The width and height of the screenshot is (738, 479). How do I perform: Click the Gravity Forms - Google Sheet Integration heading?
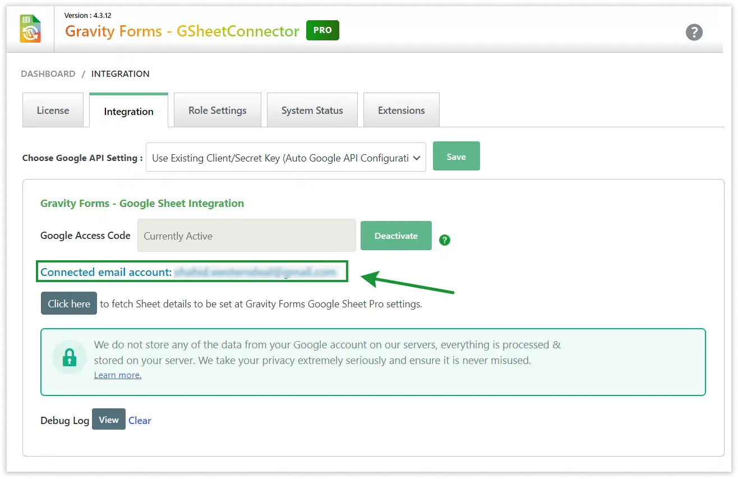[142, 204]
